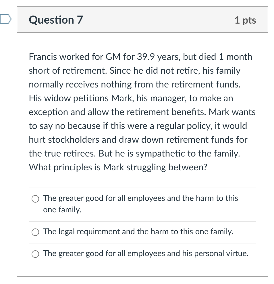The width and height of the screenshot is (274, 284).
Task: Choose the answer mentioning legal requirement
Action: [x=138, y=232]
